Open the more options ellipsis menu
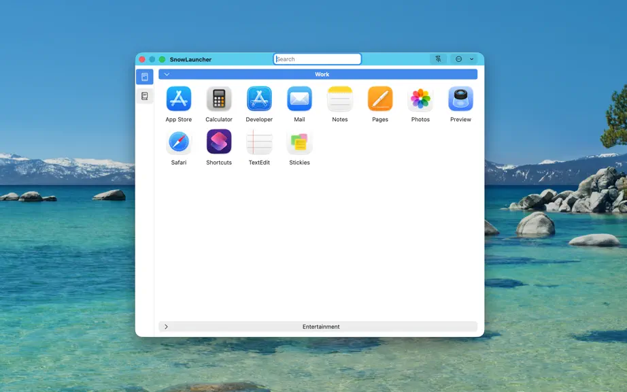This screenshot has width=627, height=392. tap(458, 59)
